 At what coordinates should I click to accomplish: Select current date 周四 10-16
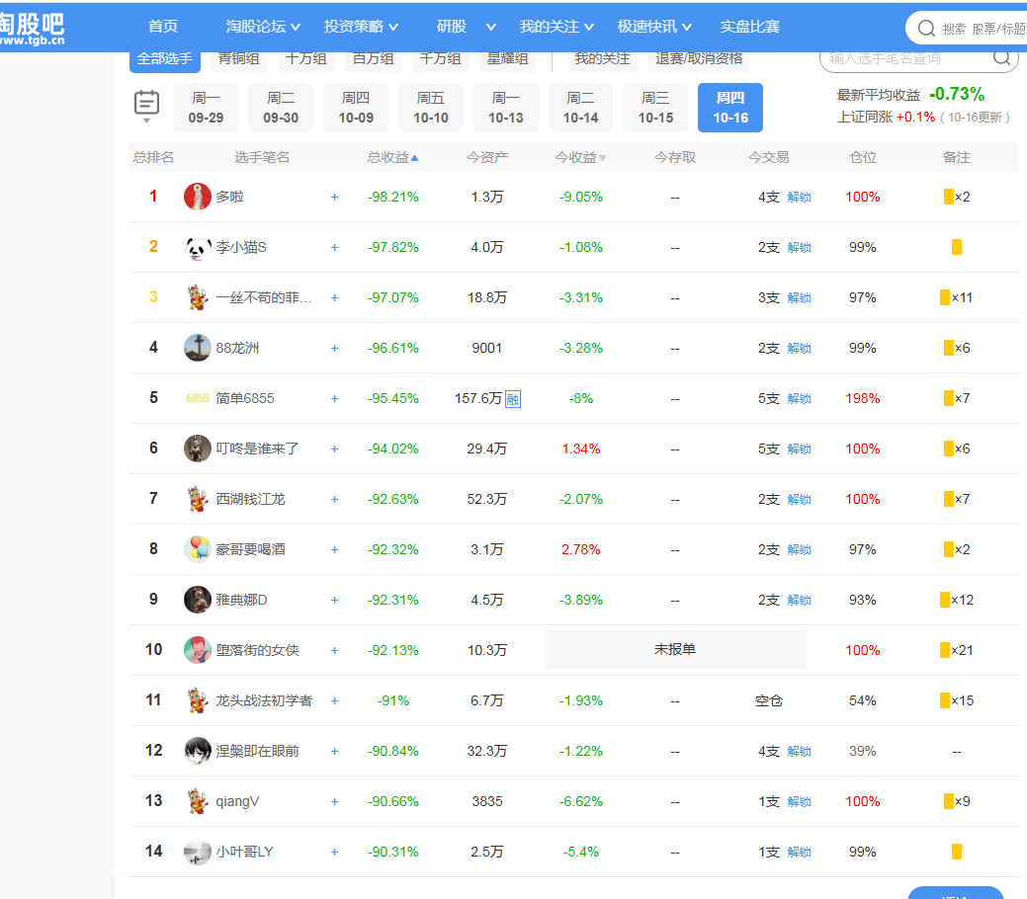730,108
